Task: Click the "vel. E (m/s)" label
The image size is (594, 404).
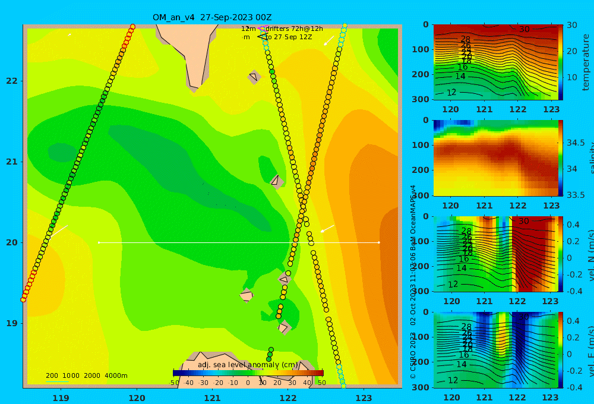Action: click(x=590, y=352)
